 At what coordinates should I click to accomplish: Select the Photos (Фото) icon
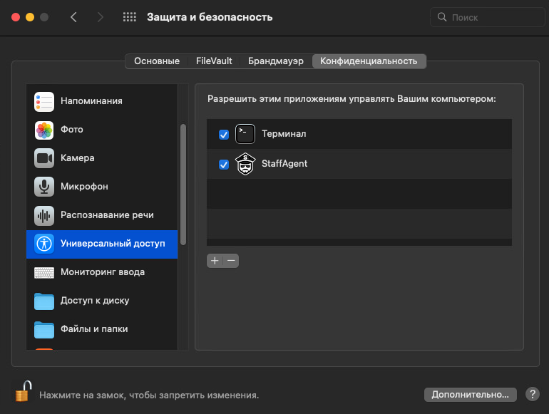[44, 130]
